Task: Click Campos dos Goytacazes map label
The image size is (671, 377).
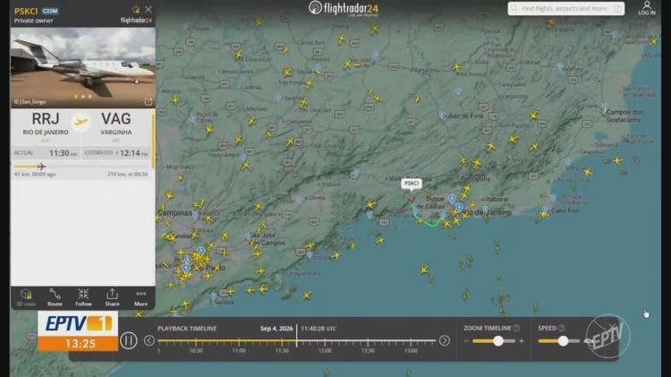Action: [624, 116]
